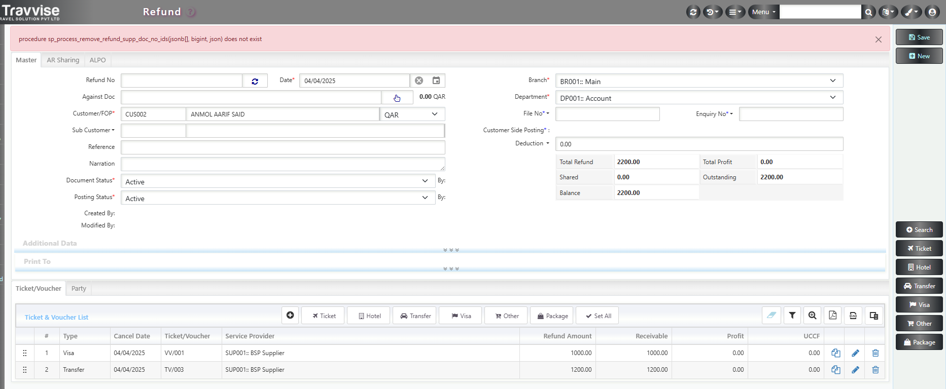Click the Visa button in voucher list toolbar
This screenshot has width=946, height=389.
pos(460,316)
